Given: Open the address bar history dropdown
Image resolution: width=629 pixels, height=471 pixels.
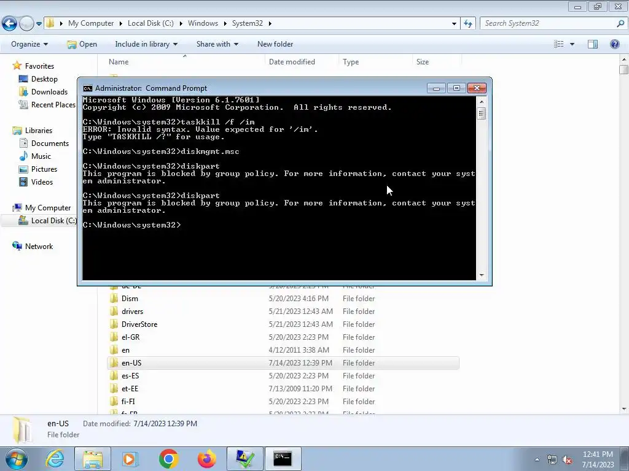Looking at the screenshot, I should 454,24.
